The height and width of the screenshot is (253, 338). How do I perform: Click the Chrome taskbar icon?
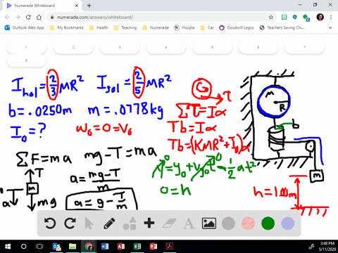click(89, 247)
